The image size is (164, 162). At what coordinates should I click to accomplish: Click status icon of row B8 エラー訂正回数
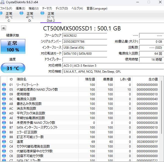click(4, 132)
